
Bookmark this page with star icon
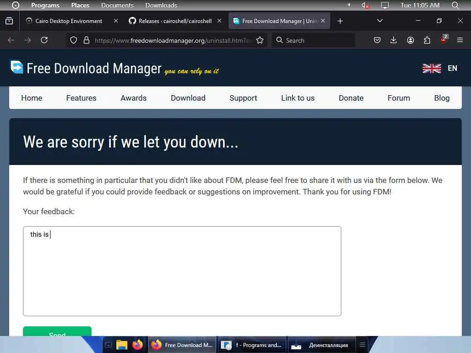[x=260, y=40]
